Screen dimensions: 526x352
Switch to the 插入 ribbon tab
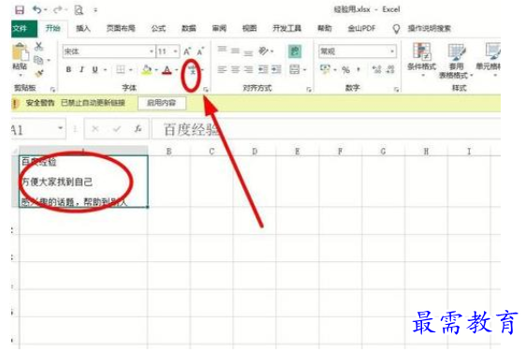[x=83, y=28]
